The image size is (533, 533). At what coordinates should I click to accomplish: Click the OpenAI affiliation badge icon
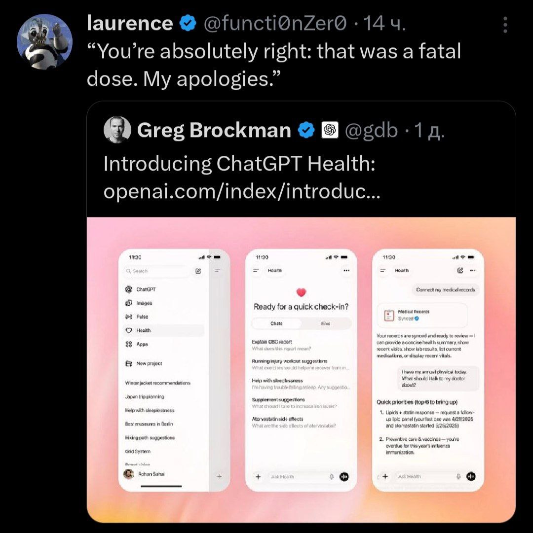coord(330,130)
